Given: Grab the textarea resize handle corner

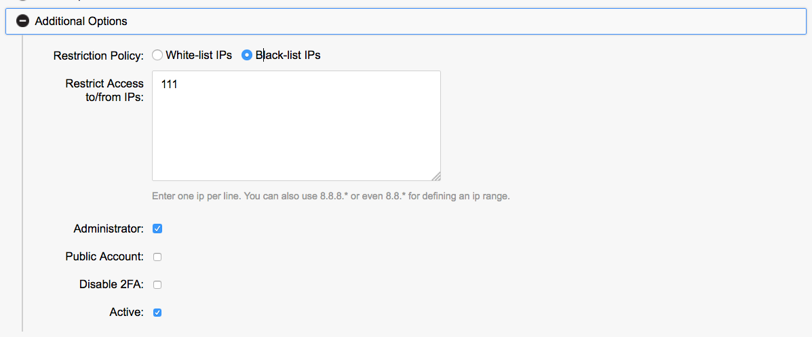Looking at the screenshot, I should tap(436, 176).
